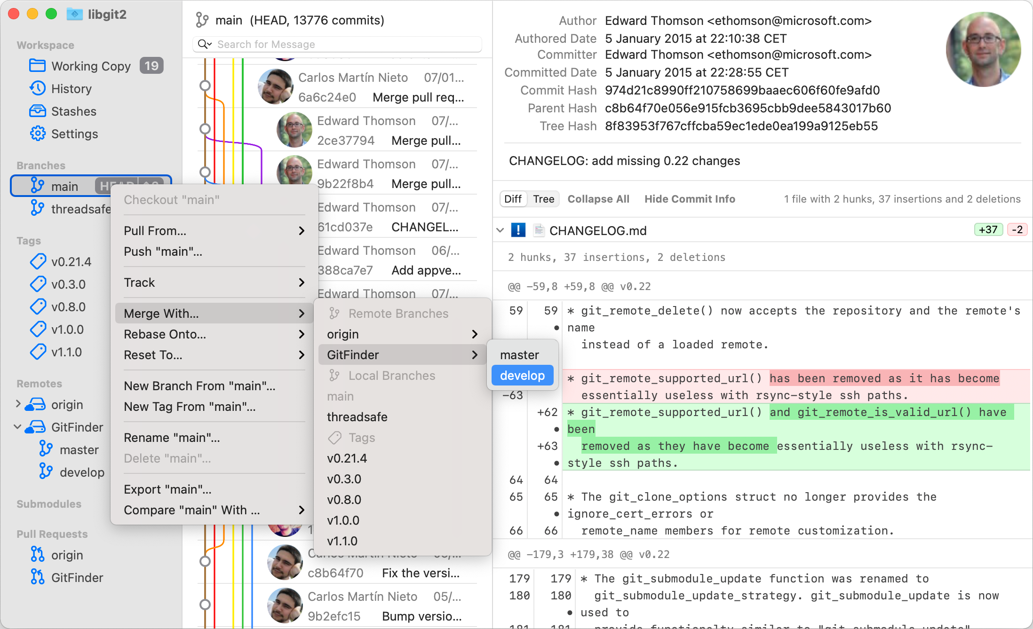
Task: Open Working Copy folder icon
Action: (x=37, y=66)
